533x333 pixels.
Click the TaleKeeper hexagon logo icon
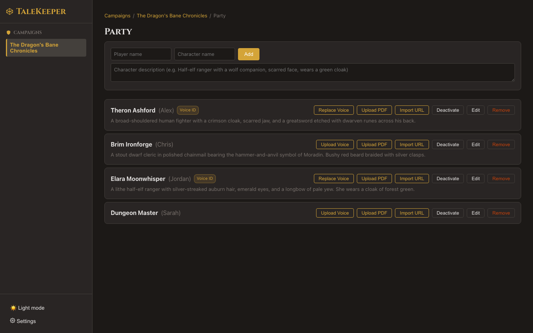pyautogui.click(x=9, y=11)
